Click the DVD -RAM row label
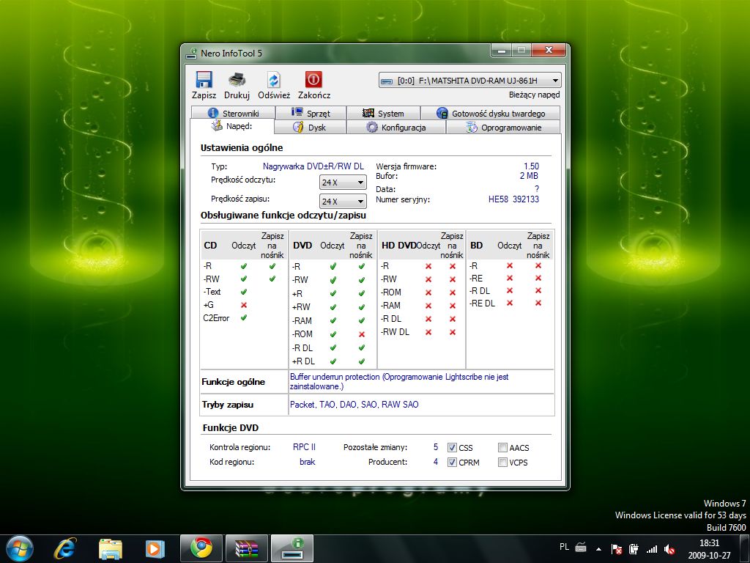The height and width of the screenshot is (563, 750). [x=302, y=321]
